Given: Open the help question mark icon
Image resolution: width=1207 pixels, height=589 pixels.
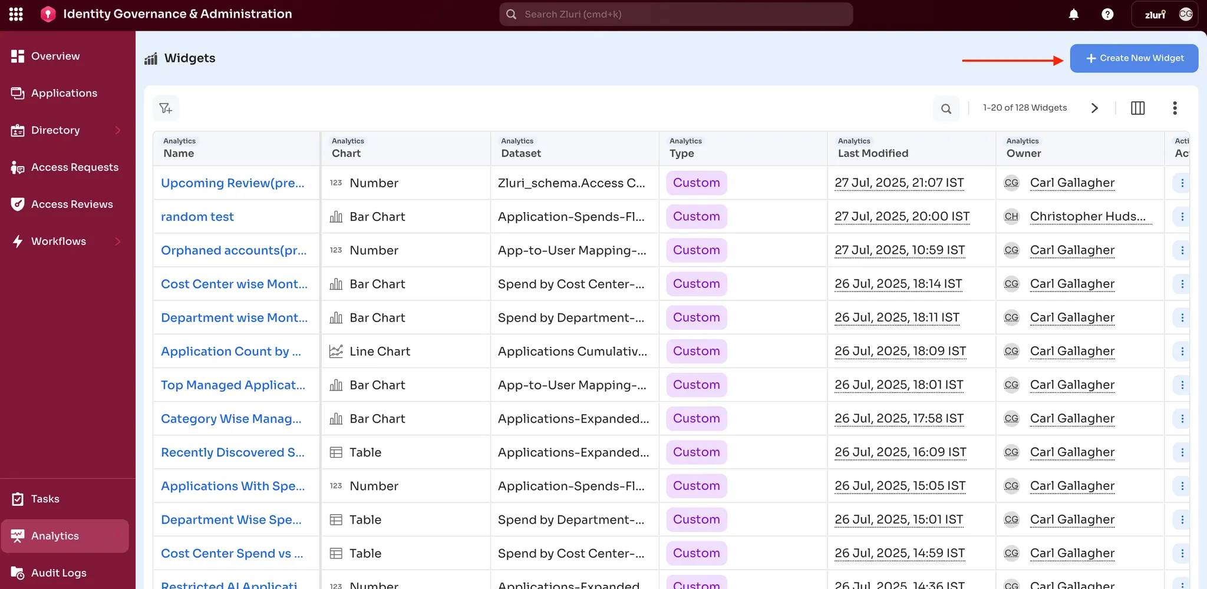Looking at the screenshot, I should pyautogui.click(x=1107, y=14).
